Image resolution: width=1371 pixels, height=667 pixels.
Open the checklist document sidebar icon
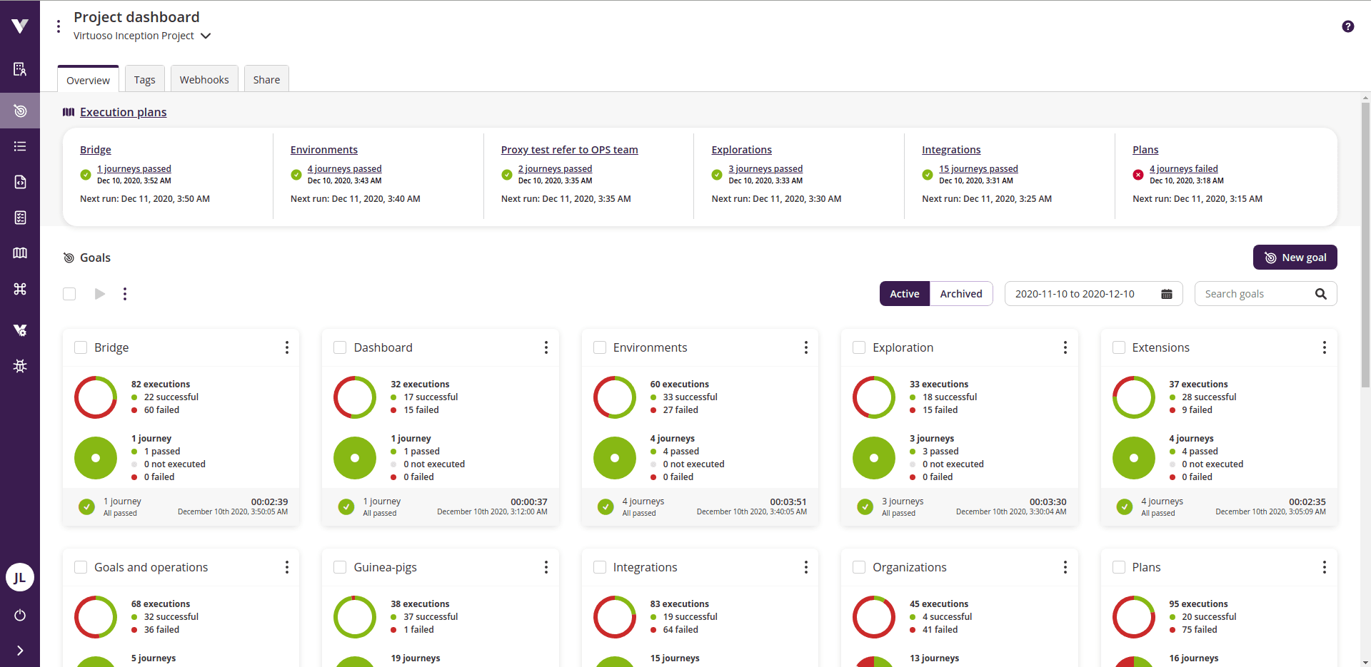pos(20,218)
